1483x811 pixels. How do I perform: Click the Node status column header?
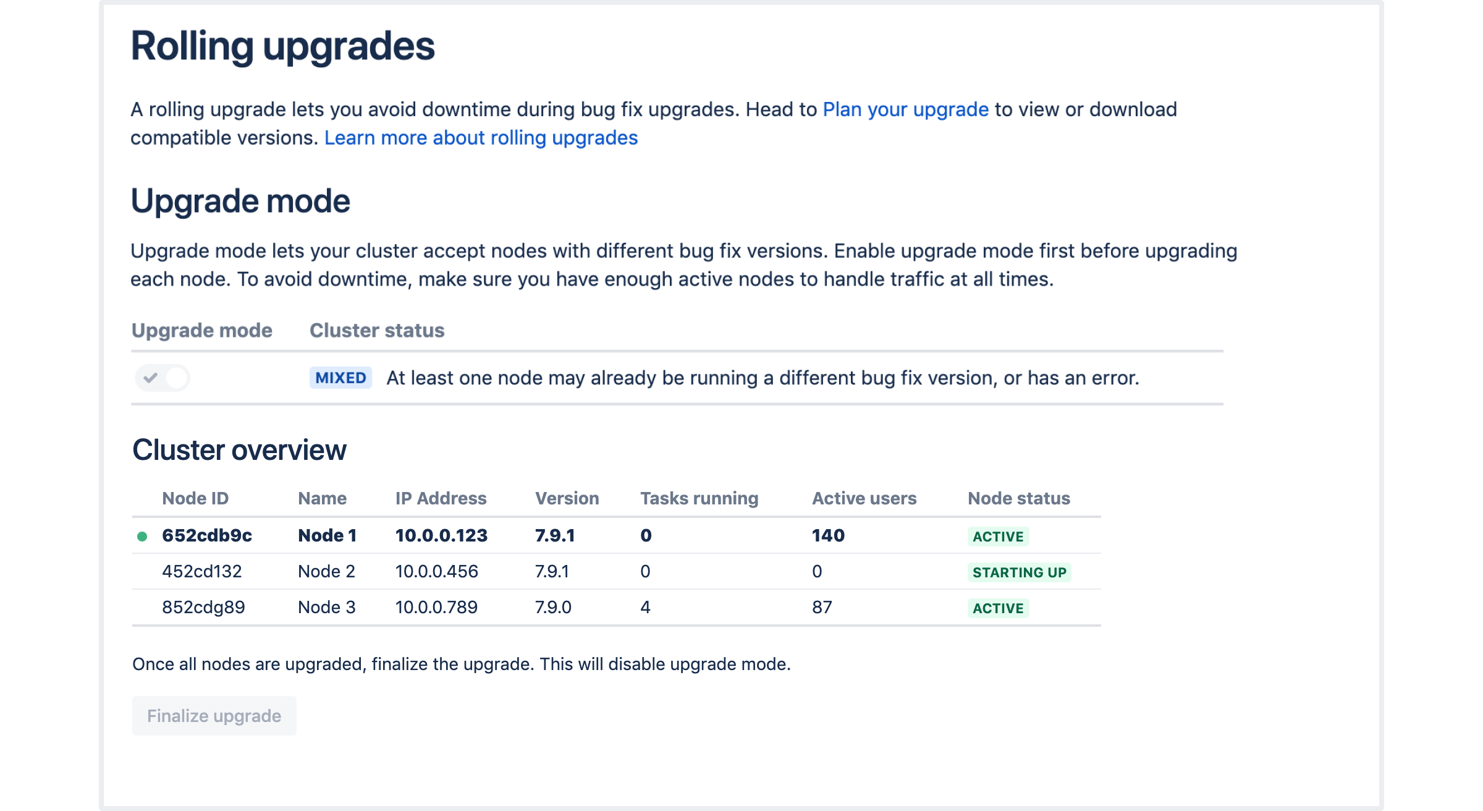[x=1018, y=498]
